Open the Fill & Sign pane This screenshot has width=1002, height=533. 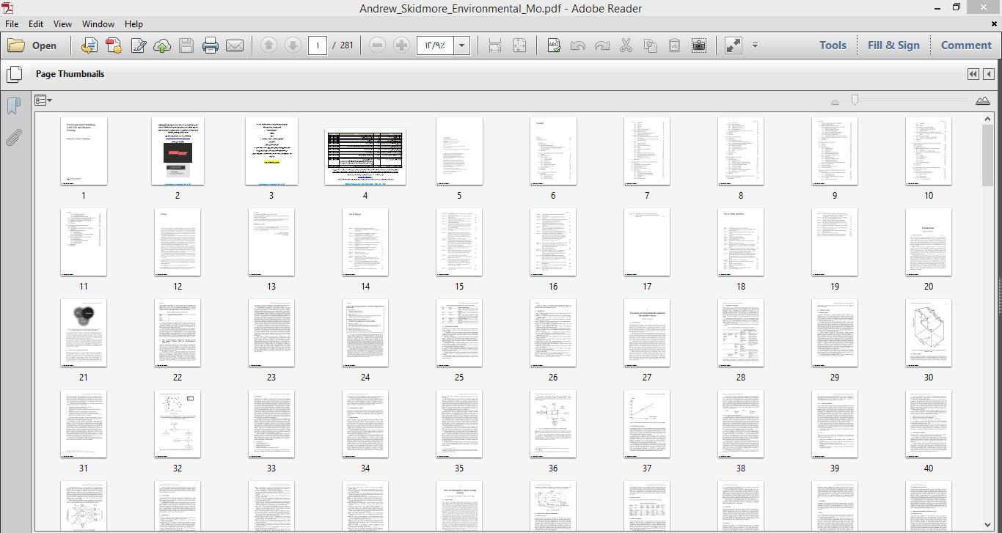tap(893, 45)
